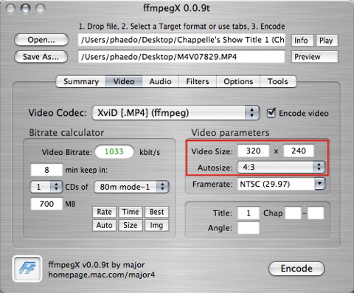Start encoding with the Encode button
The image size is (354, 293).
pyautogui.click(x=296, y=269)
